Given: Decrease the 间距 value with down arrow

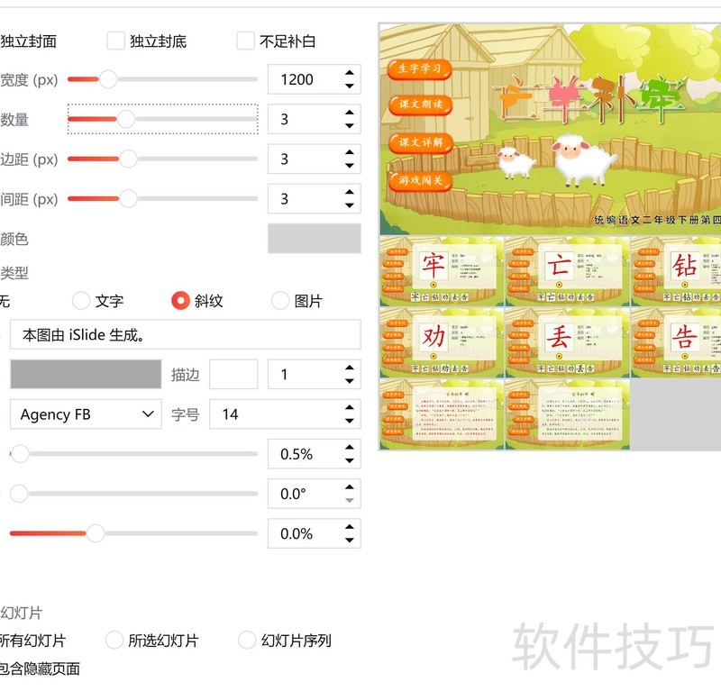Looking at the screenshot, I should pos(350,205).
